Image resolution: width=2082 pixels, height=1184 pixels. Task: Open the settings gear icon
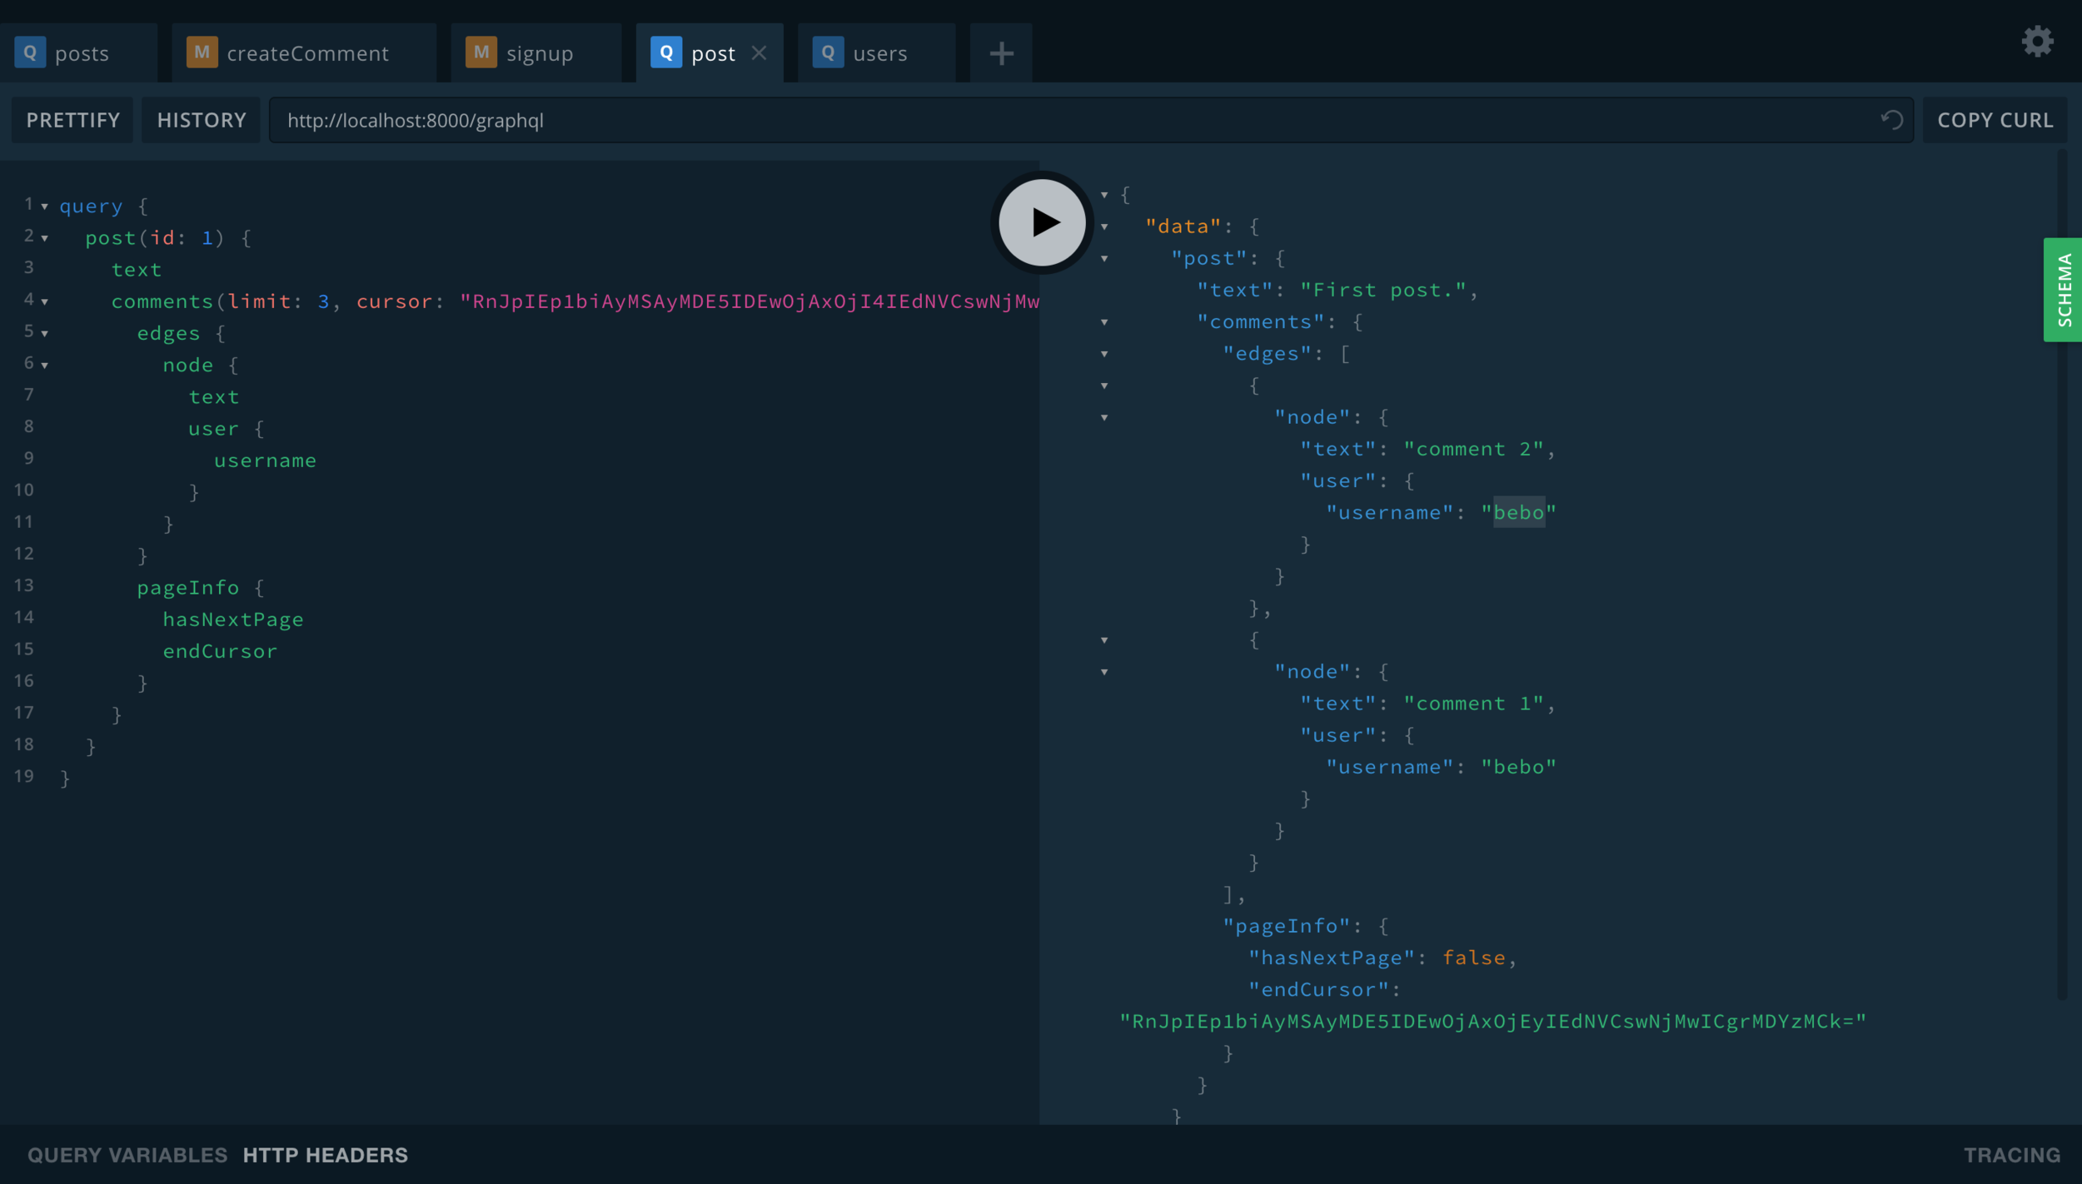[2037, 41]
